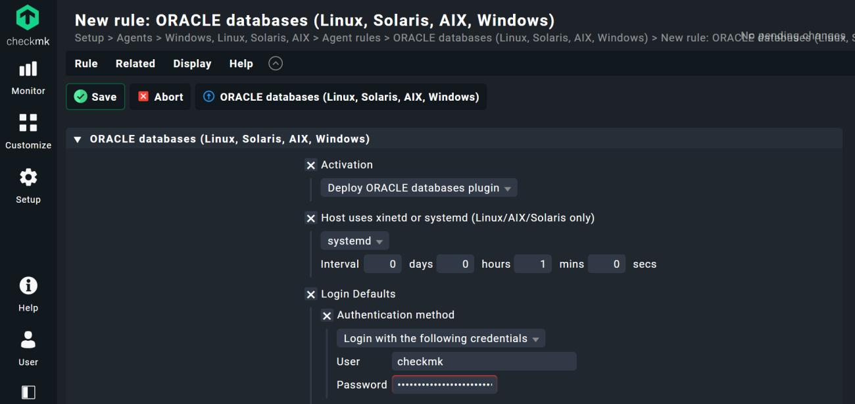Click the User field containing checkmk
The height and width of the screenshot is (404, 855).
click(483, 362)
